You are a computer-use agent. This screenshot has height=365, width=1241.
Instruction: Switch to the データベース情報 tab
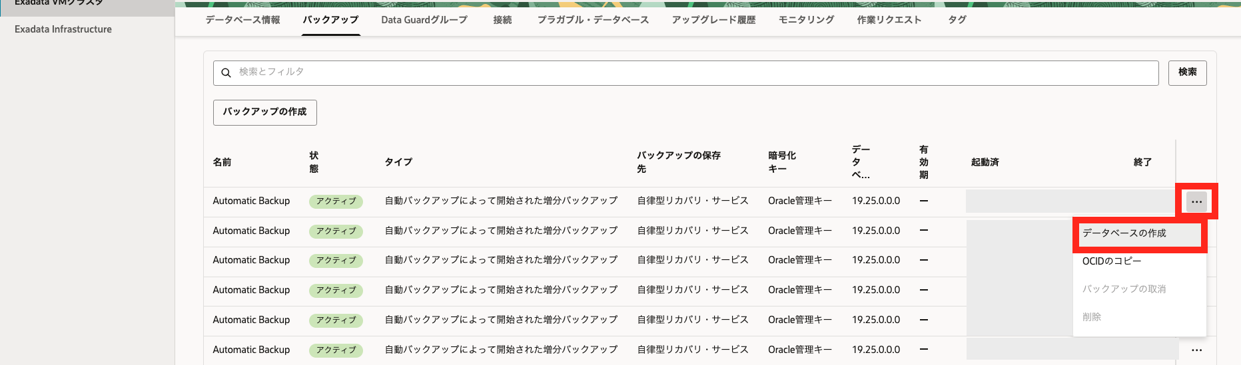point(242,20)
